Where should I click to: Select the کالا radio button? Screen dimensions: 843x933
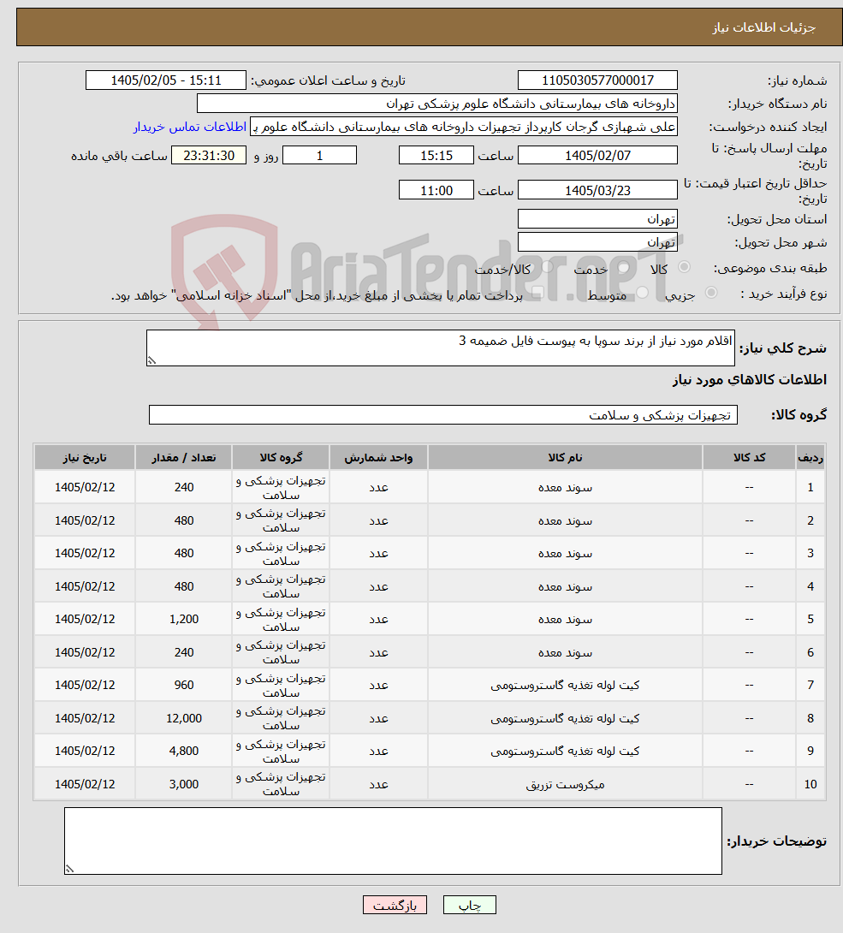684,267
